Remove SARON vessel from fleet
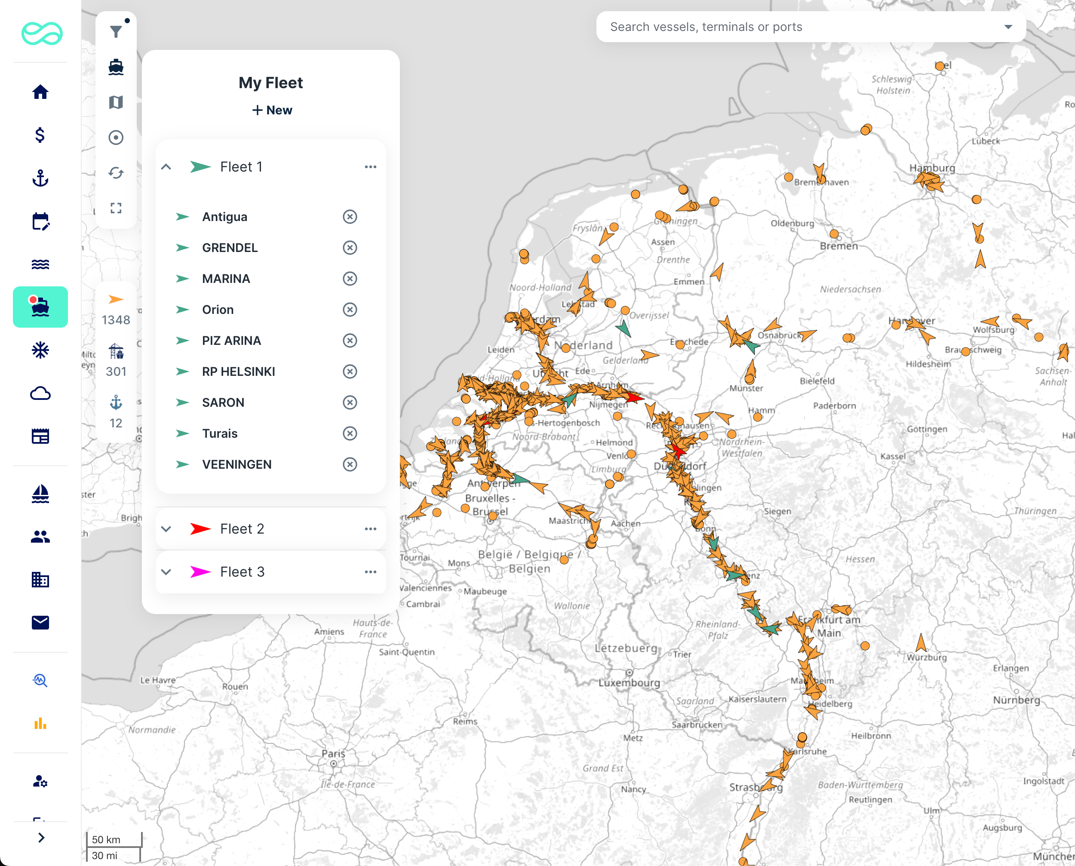Viewport: 1075px width, 866px height. pyautogui.click(x=350, y=402)
